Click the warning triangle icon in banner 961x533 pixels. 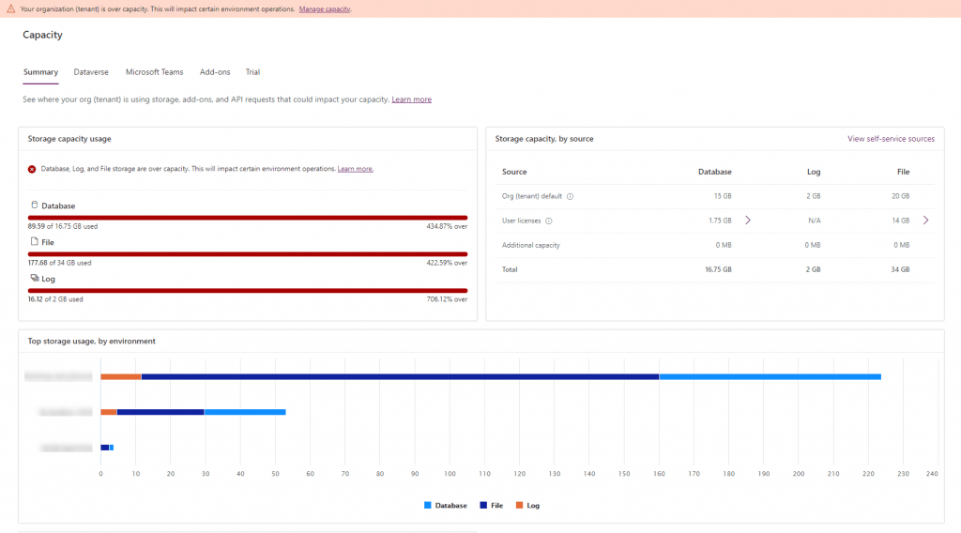(x=11, y=8)
